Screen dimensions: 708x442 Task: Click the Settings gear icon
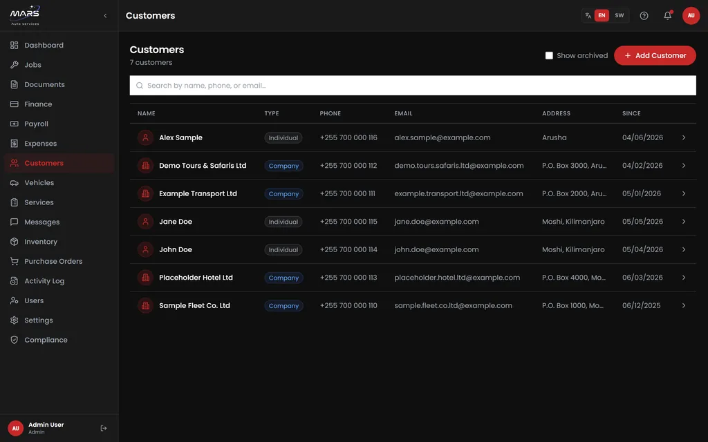point(14,320)
